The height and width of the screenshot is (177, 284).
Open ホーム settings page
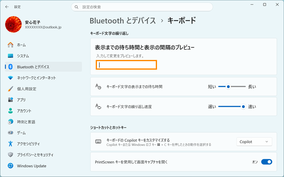43,45
